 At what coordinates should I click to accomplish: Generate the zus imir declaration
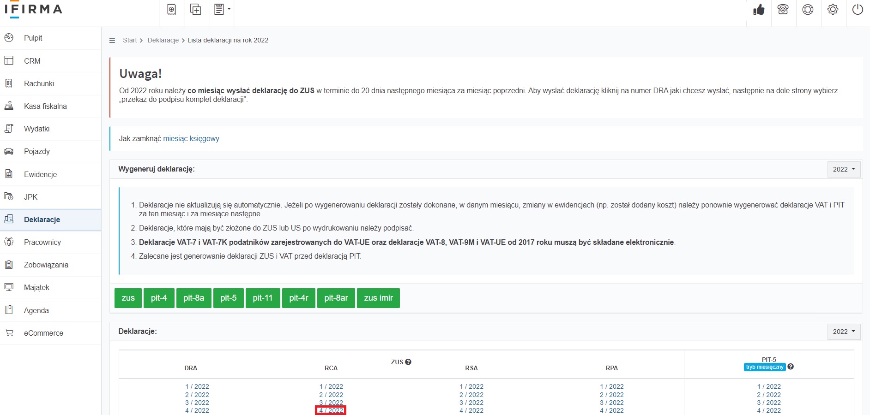pos(378,298)
